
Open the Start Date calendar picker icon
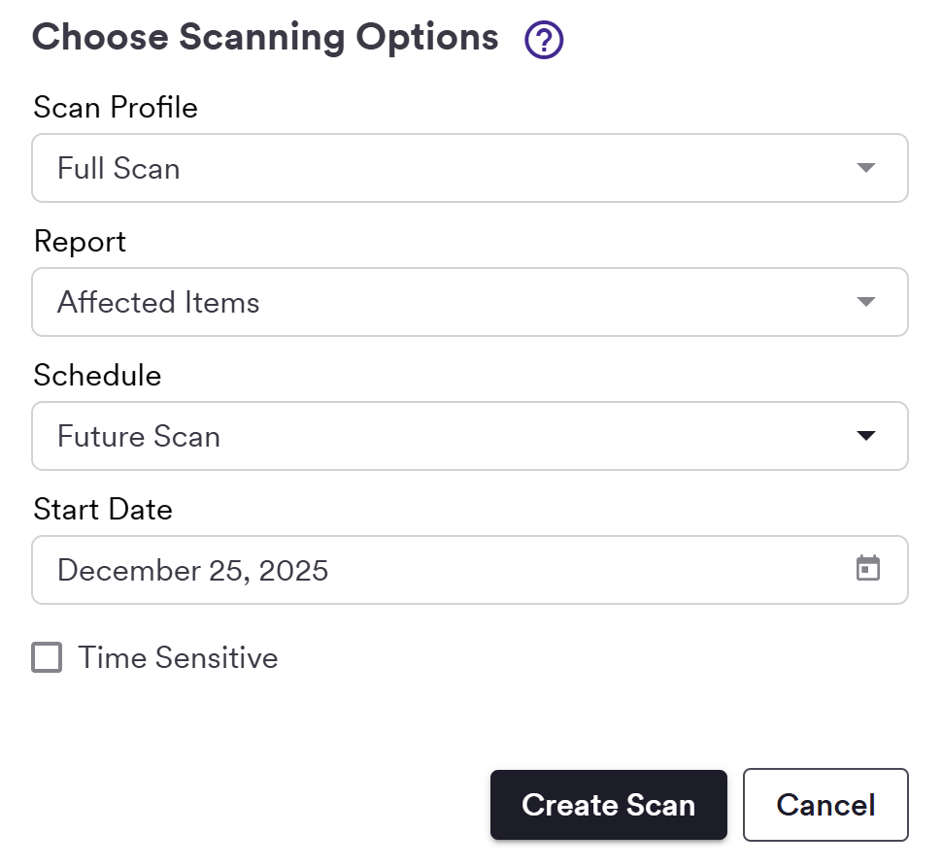(867, 569)
